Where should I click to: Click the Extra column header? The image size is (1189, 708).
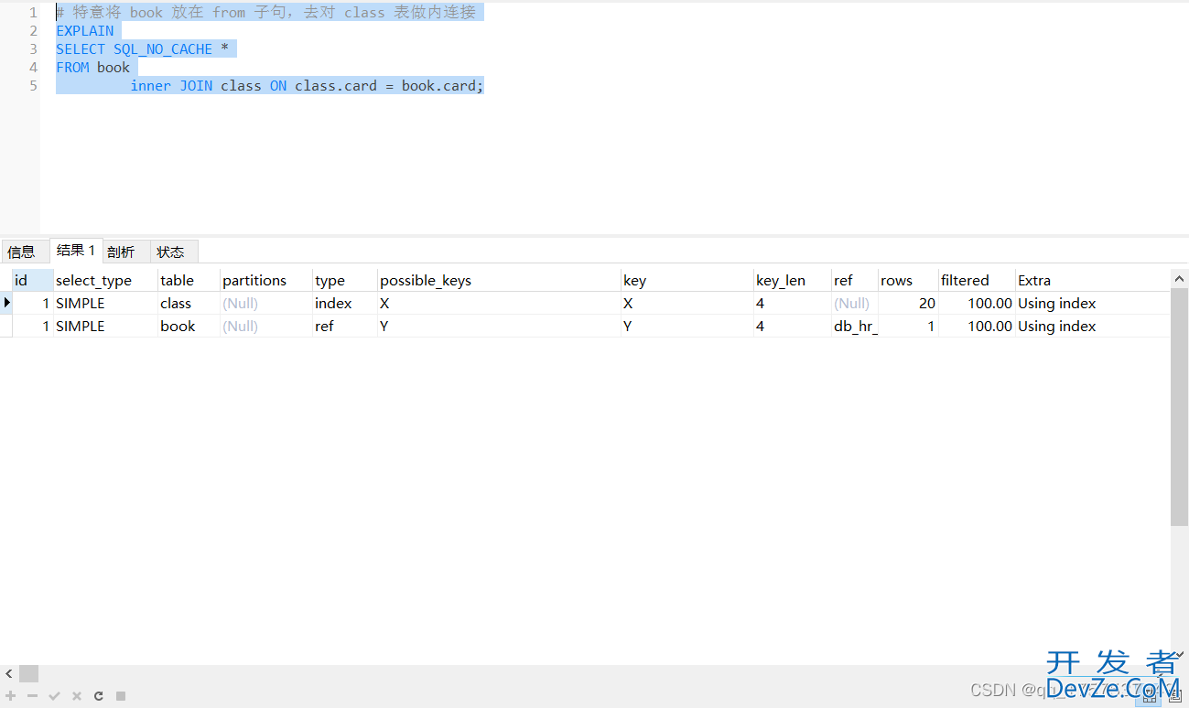[x=1093, y=280]
